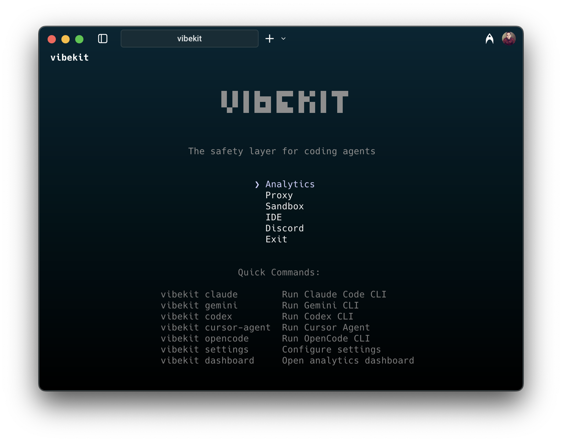Screen dimensions: 562x442
Task: Toggle the sidebar panel icon
Action: [103, 39]
